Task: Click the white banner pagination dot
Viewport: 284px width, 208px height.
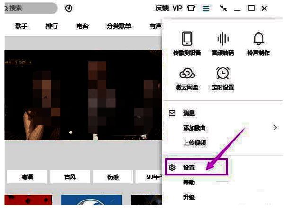Action: (71, 133)
